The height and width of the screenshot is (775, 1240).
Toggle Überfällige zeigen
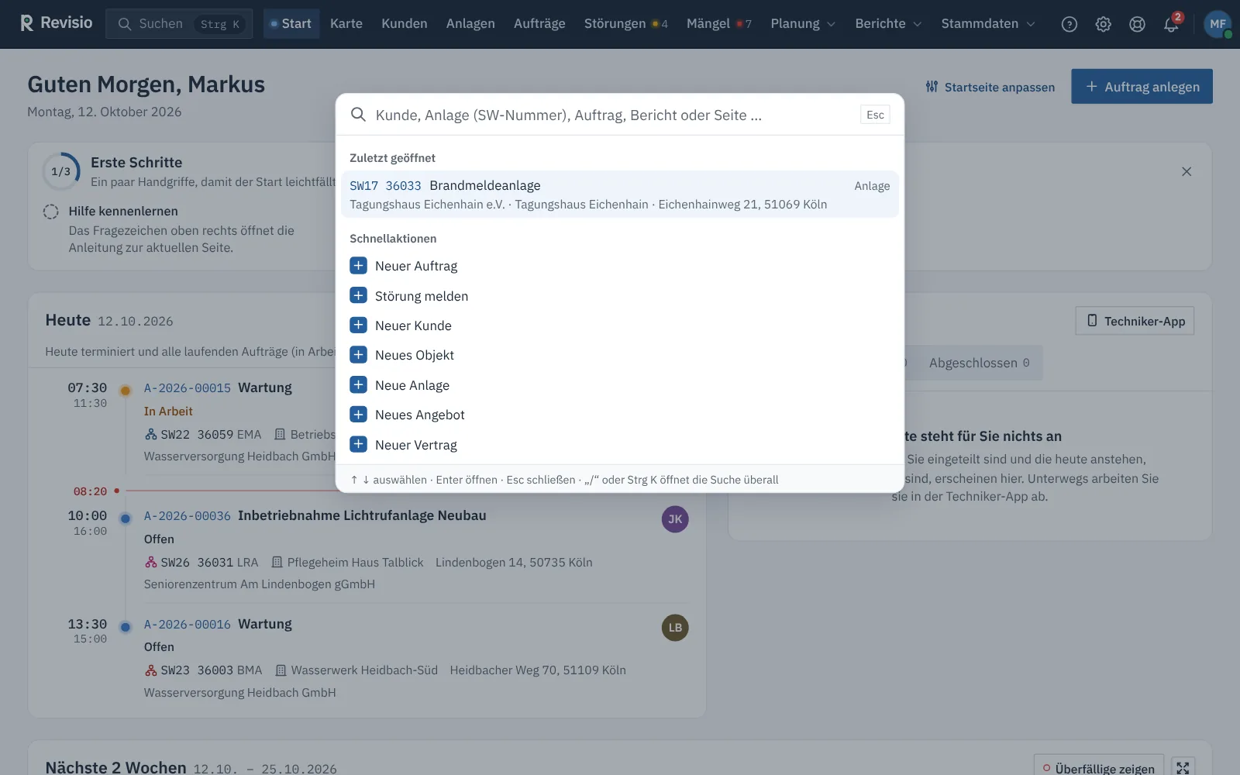(1099, 768)
